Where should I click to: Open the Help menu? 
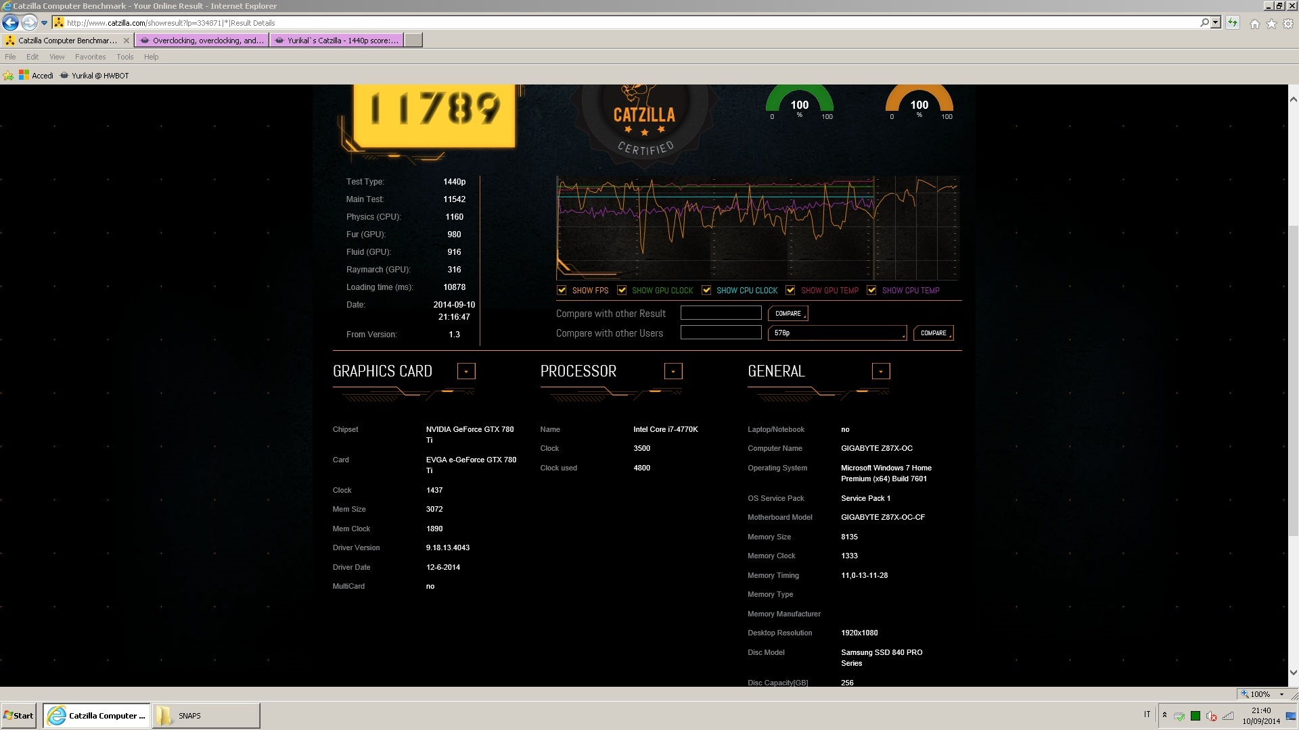[152, 57]
